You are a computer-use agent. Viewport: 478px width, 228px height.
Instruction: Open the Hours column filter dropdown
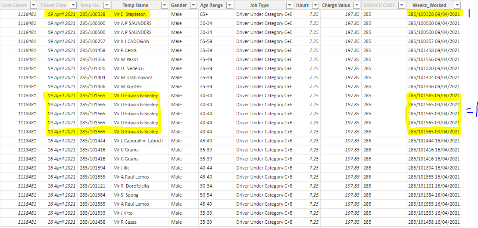[316, 5]
